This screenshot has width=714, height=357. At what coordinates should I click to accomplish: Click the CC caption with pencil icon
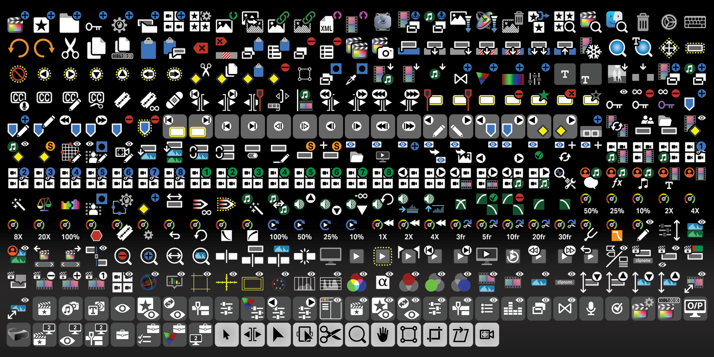coord(71,101)
